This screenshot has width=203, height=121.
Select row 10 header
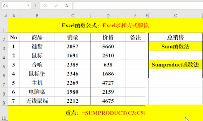coord(4,113)
